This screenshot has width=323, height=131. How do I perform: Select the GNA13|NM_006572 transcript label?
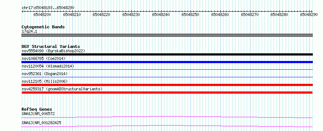click(x=38, y=114)
